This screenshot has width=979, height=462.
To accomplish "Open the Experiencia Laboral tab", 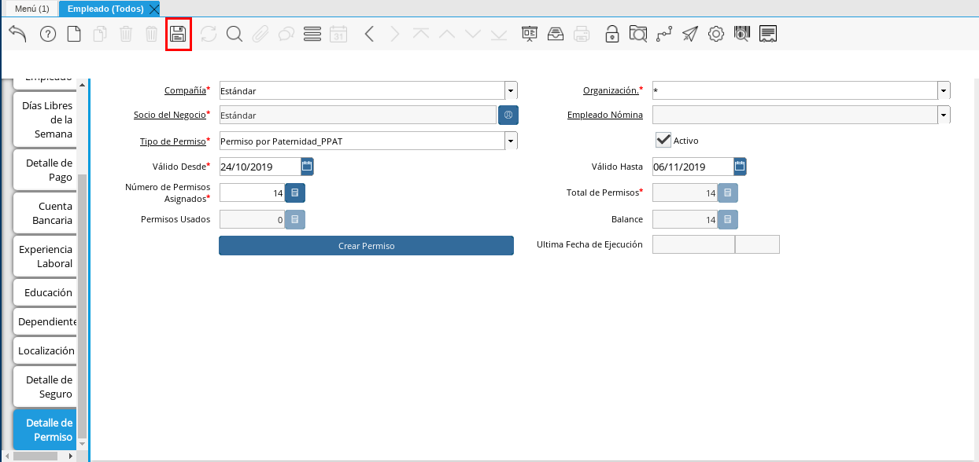I will [x=46, y=256].
